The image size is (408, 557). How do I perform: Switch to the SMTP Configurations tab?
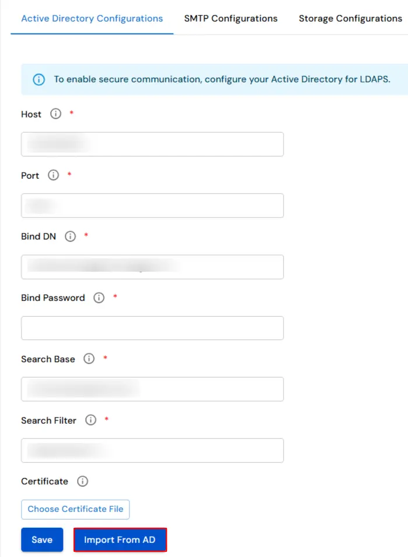coord(230,18)
